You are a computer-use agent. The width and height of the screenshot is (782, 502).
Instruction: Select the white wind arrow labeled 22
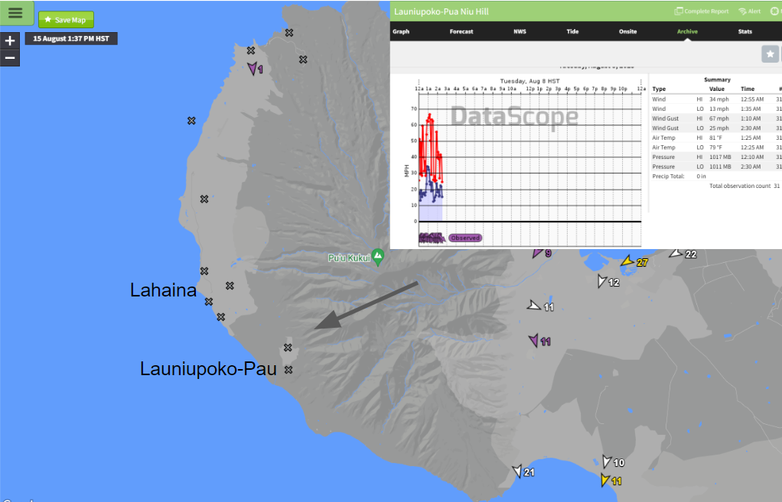click(676, 253)
